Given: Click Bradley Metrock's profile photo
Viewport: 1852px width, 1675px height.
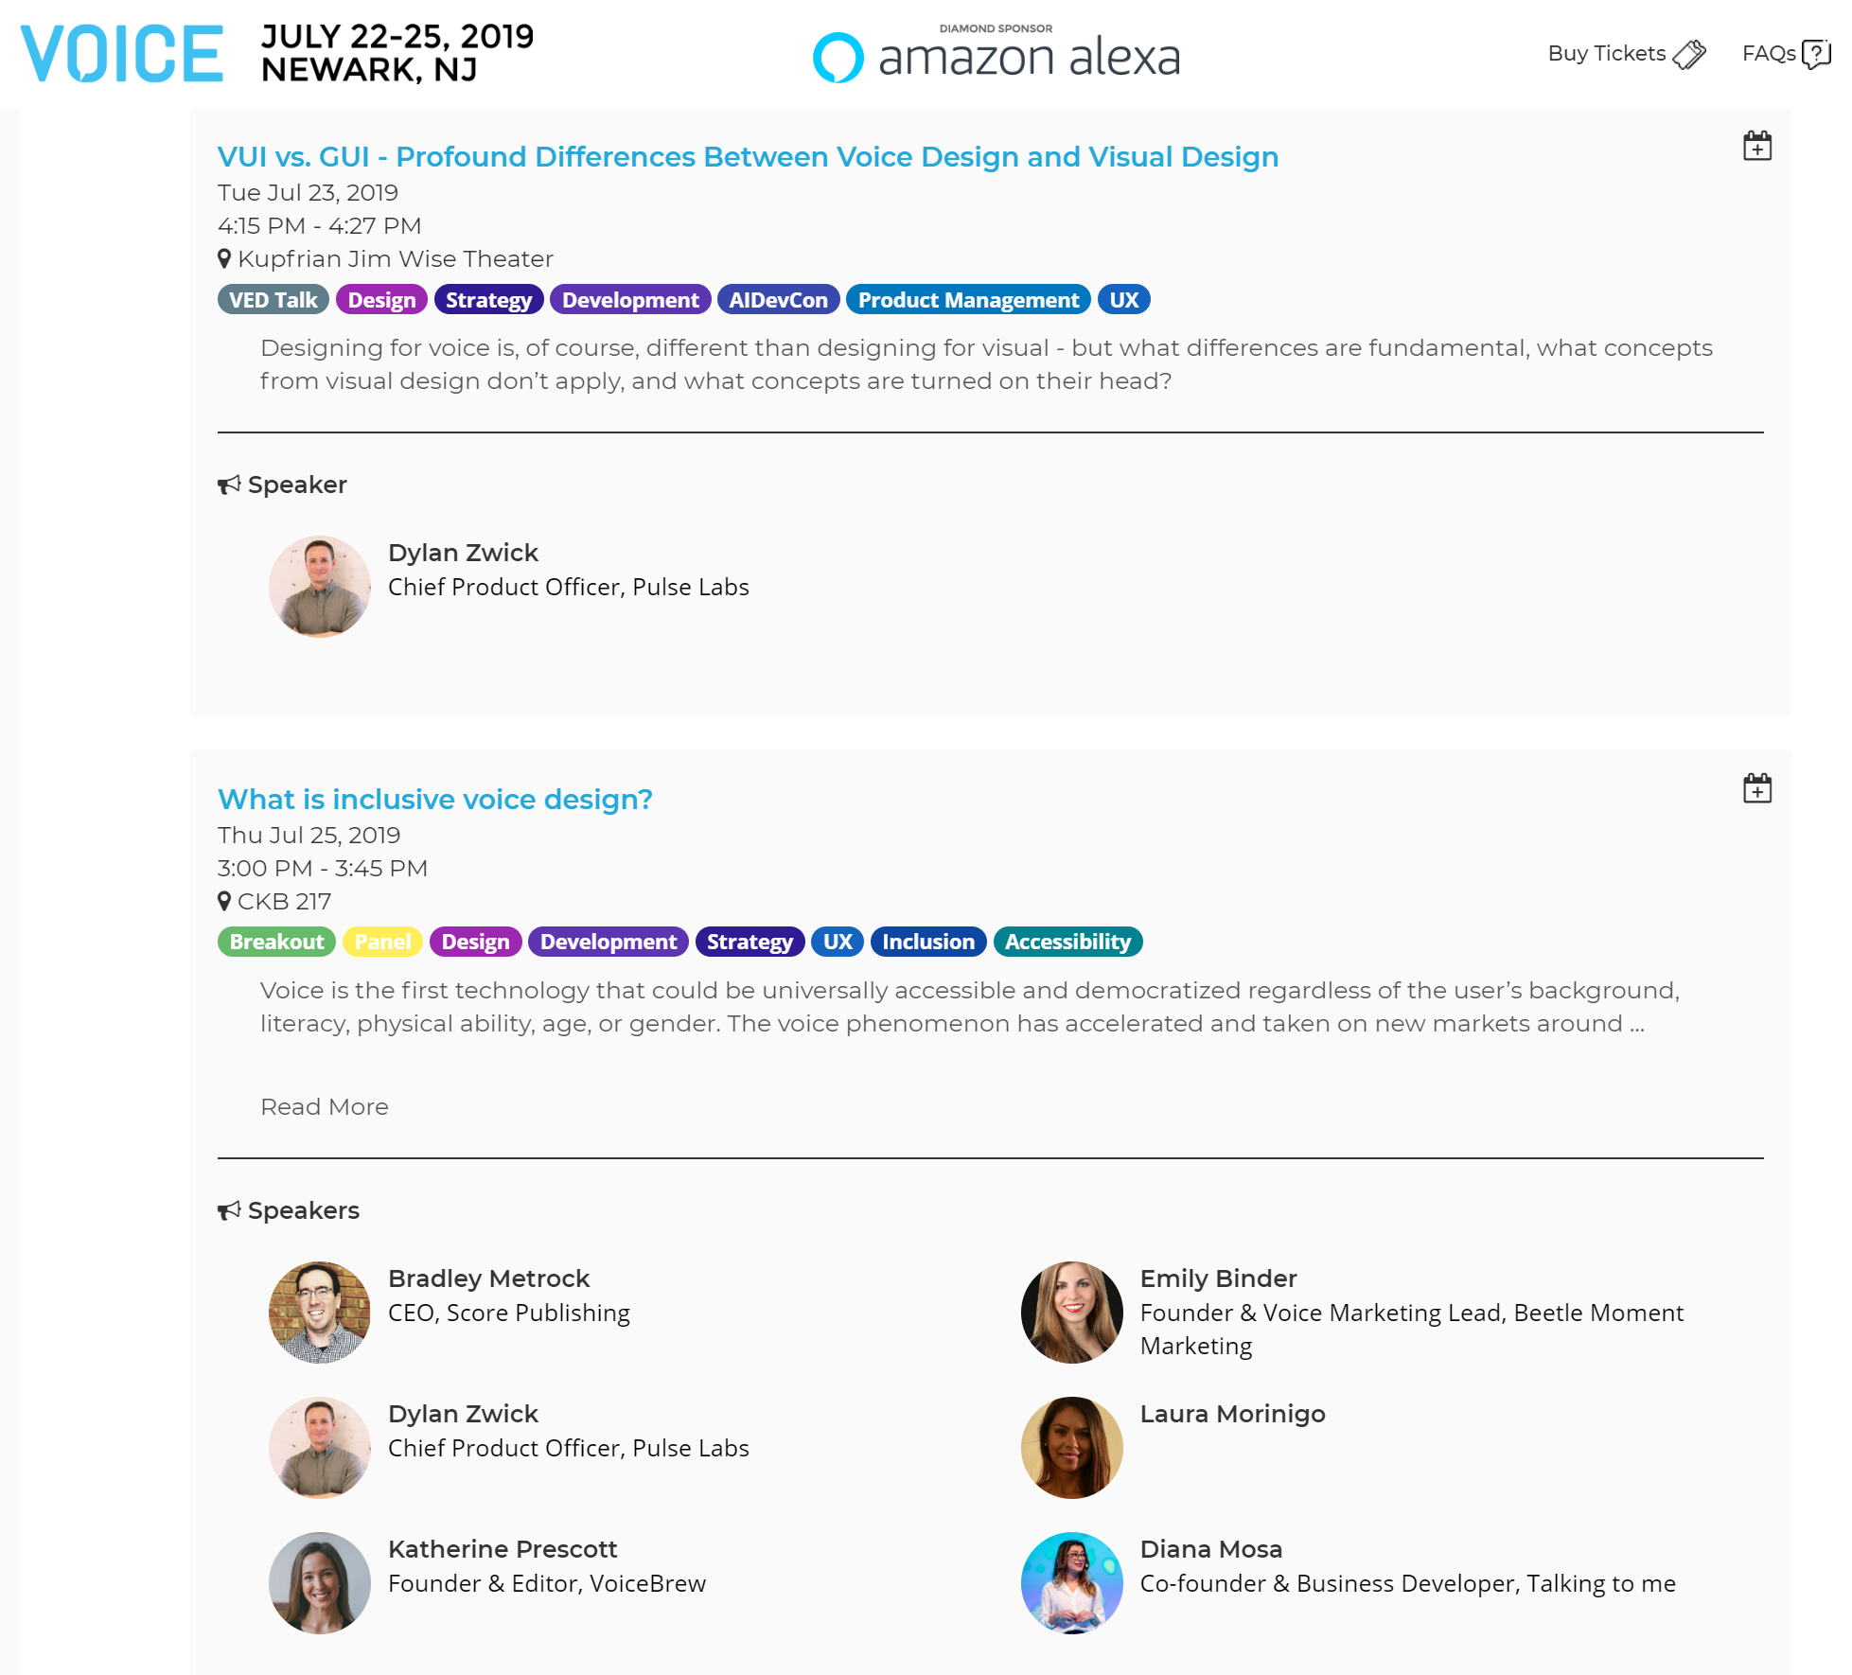Looking at the screenshot, I should pyautogui.click(x=320, y=1312).
